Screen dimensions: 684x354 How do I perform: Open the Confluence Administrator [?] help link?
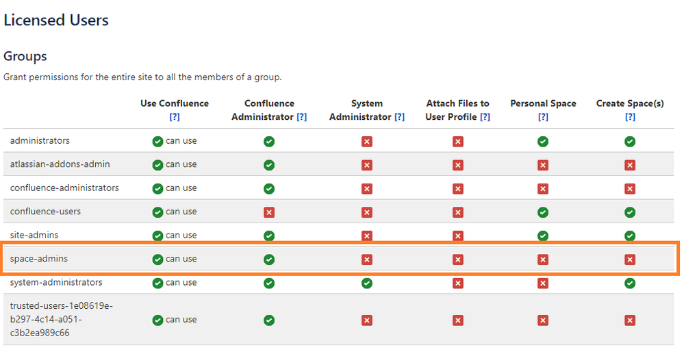(x=301, y=117)
